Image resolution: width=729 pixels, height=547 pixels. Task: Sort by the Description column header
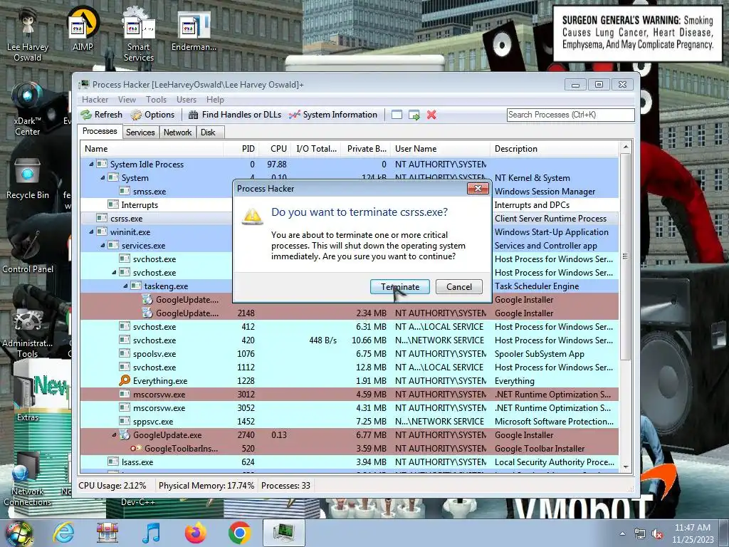554,149
